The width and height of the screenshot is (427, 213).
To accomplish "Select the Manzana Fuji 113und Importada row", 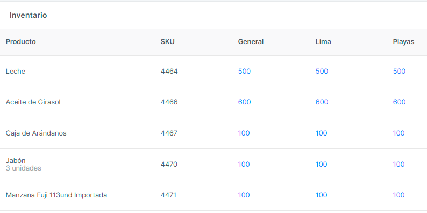I will [x=213, y=195].
